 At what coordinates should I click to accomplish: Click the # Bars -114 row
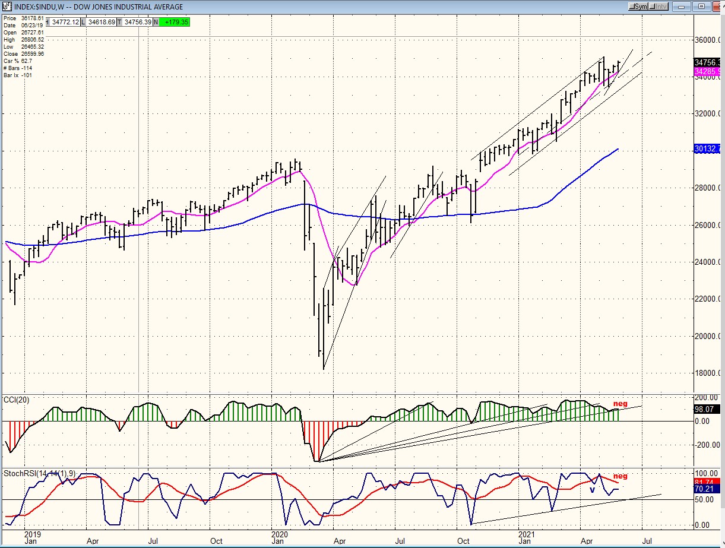pyautogui.click(x=18, y=68)
